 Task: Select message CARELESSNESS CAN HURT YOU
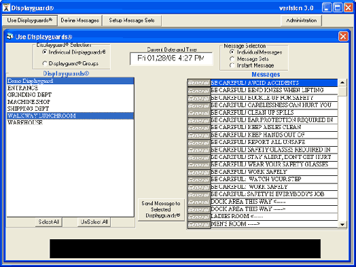pos(274,105)
